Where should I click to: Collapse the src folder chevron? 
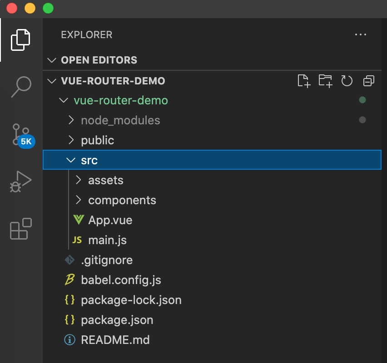(71, 160)
